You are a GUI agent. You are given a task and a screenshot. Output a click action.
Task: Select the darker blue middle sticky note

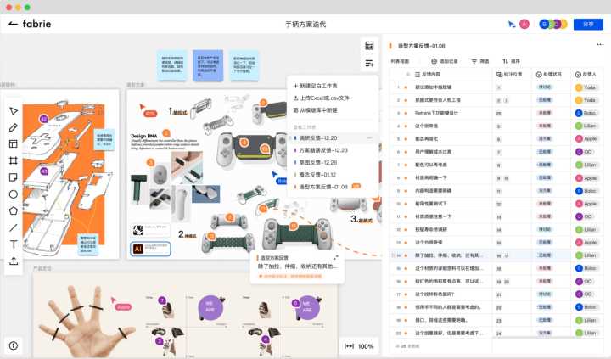tap(208, 65)
